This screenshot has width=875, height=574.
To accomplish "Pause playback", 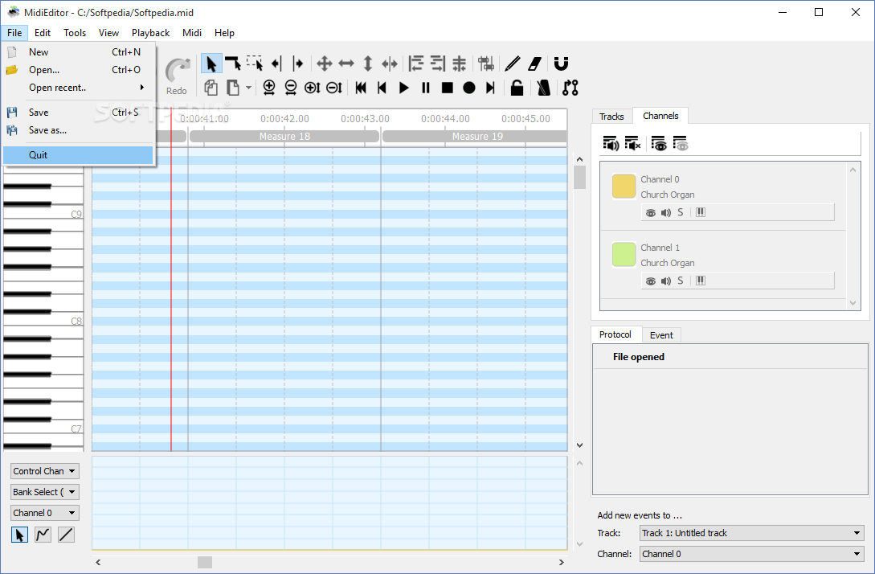I will [x=426, y=88].
